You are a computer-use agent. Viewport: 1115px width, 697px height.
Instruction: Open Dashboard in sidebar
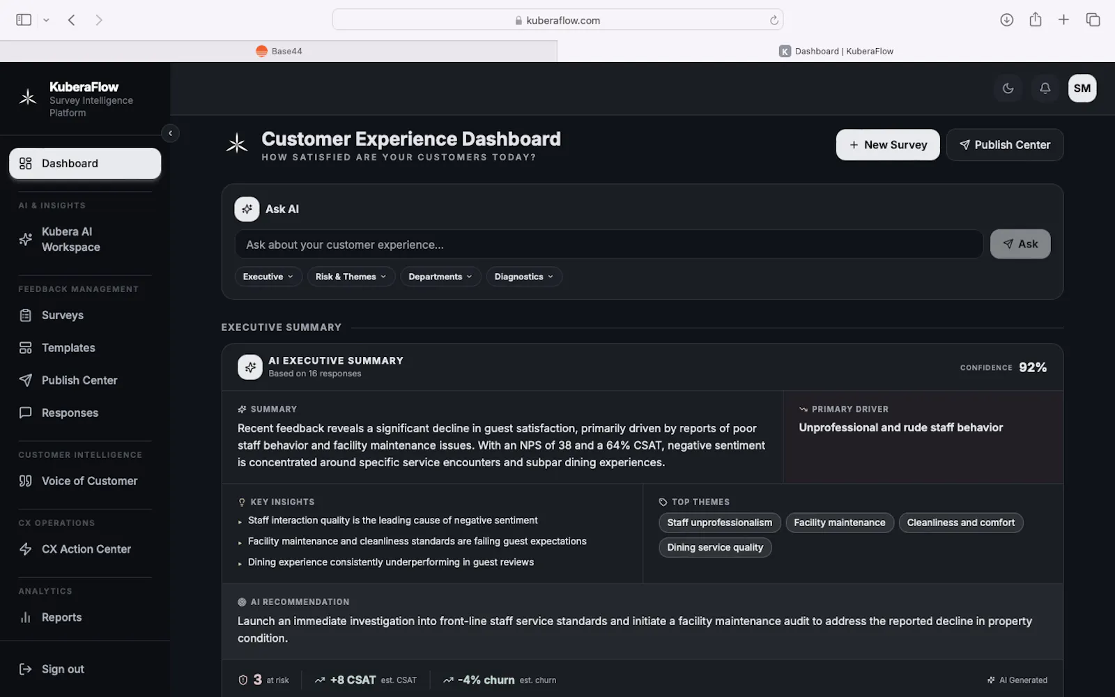click(85, 163)
